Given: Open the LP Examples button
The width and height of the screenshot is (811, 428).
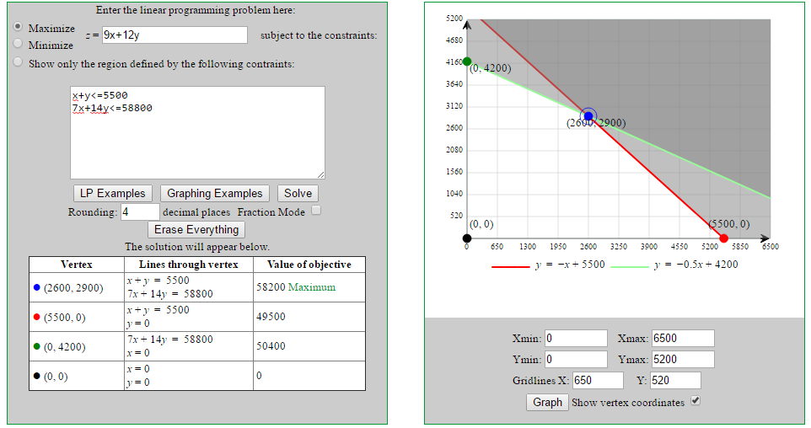Looking at the screenshot, I should (113, 194).
